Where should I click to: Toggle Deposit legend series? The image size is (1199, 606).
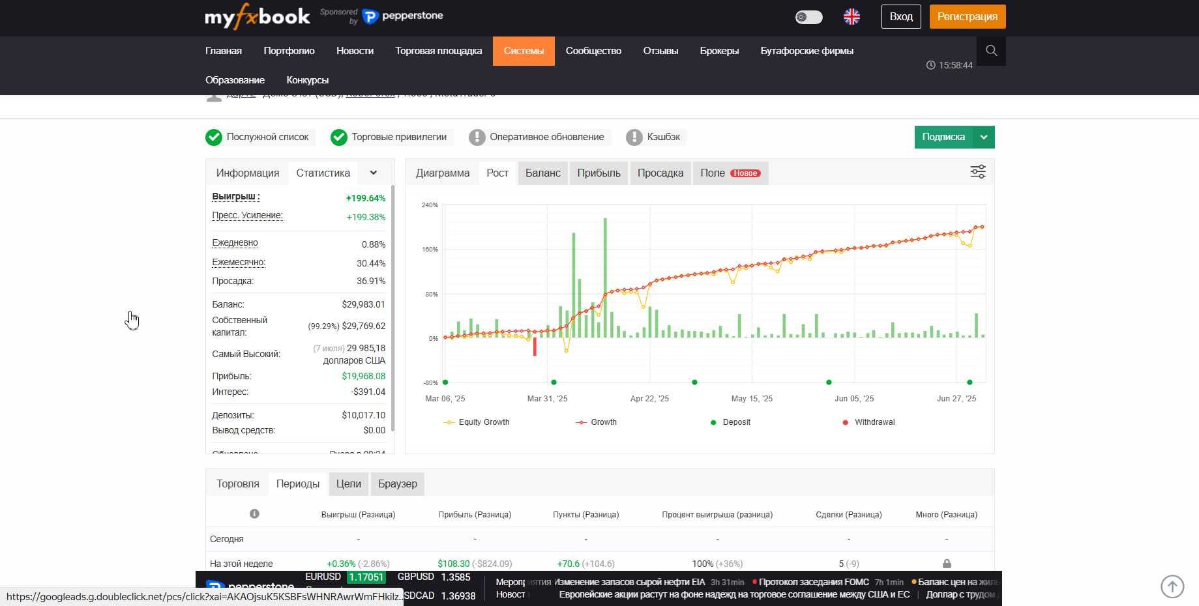click(x=730, y=422)
